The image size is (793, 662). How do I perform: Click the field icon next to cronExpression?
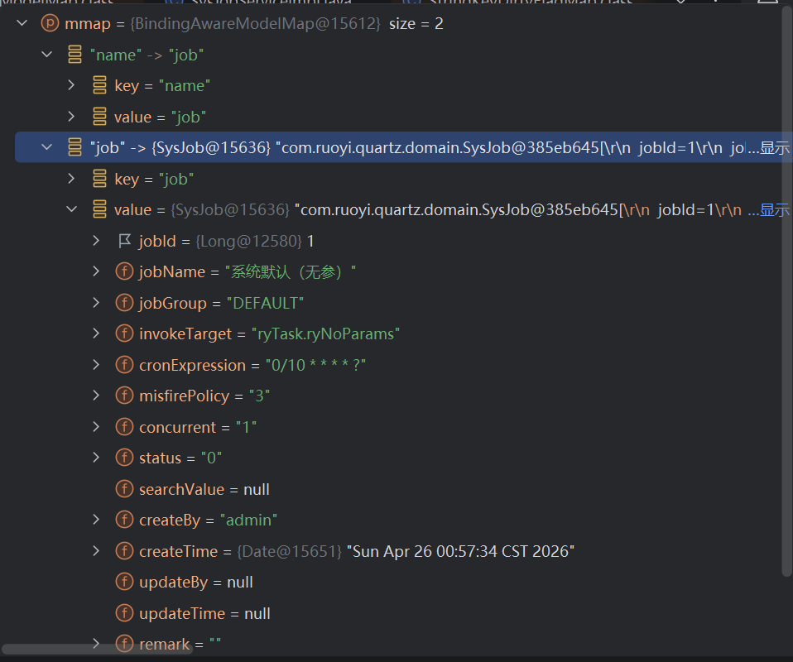pos(124,365)
